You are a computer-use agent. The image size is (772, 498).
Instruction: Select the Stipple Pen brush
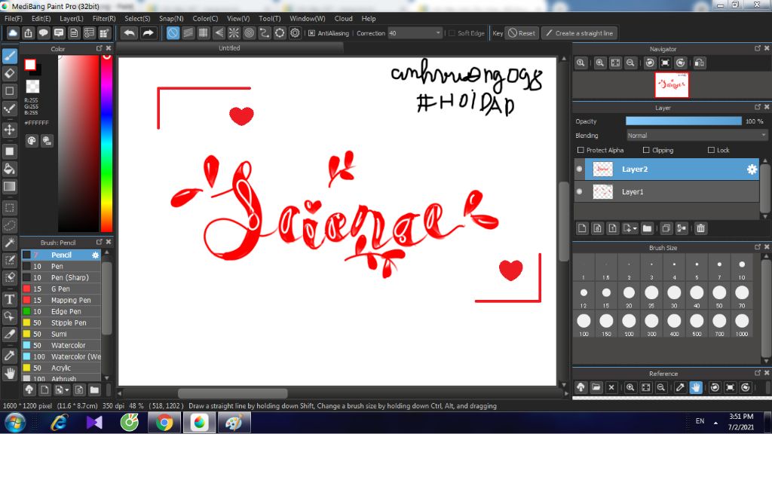(x=61, y=322)
